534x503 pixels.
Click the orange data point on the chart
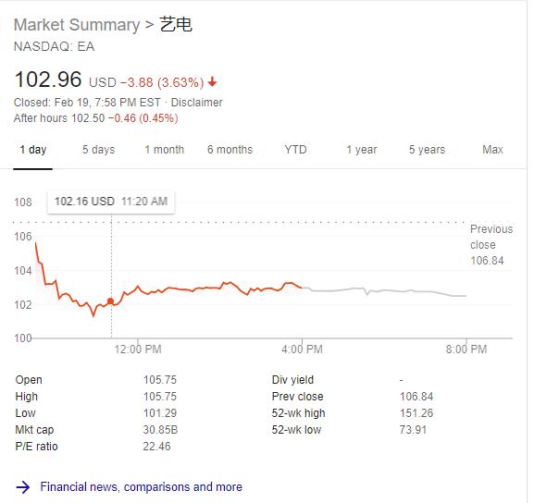(x=110, y=301)
